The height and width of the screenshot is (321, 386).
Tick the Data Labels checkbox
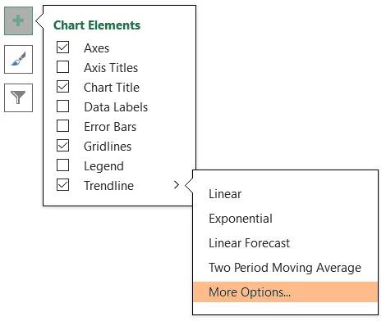pyautogui.click(x=62, y=106)
